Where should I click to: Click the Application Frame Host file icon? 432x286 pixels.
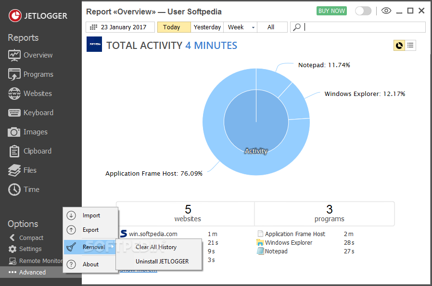tap(260, 234)
